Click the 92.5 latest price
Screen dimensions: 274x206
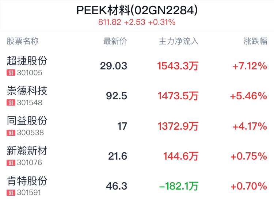117,96
